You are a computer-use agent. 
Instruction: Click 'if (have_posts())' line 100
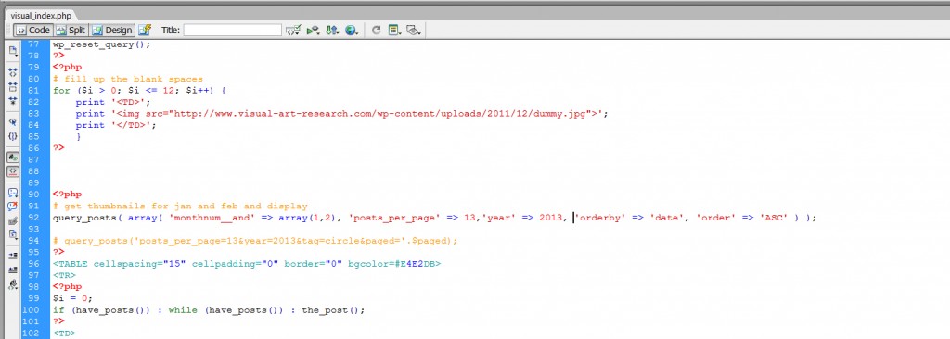click(209, 310)
